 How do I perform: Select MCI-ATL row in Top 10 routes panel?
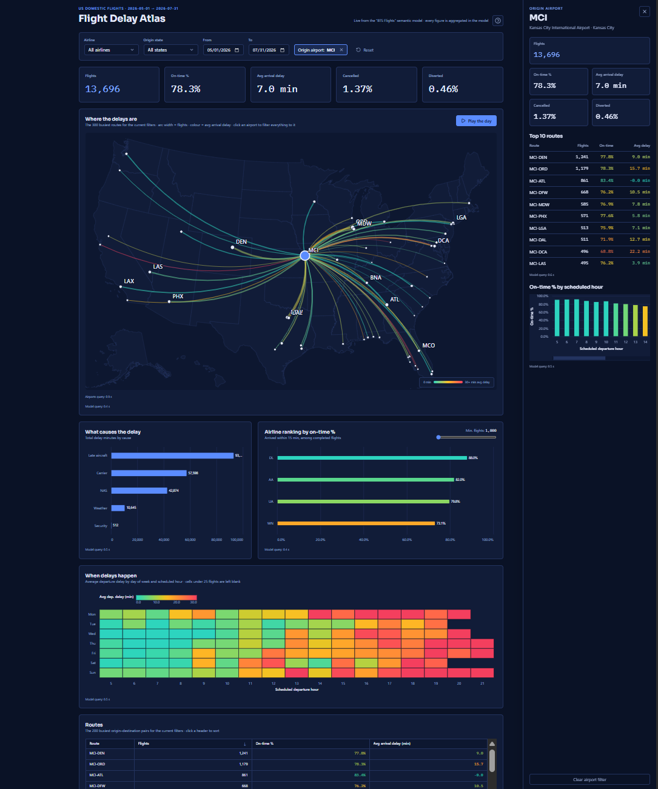pyautogui.click(x=589, y=181)
